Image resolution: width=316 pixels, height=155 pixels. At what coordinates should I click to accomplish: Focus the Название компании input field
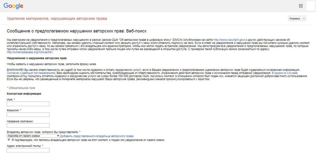(x=28, y=126)
